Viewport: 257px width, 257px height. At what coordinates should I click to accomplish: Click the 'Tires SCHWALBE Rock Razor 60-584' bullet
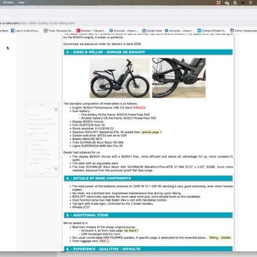(x=98, y=143)
